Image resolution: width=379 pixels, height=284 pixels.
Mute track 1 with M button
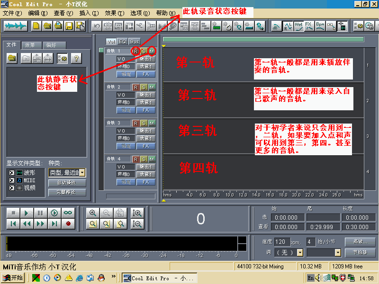(152, 51)
